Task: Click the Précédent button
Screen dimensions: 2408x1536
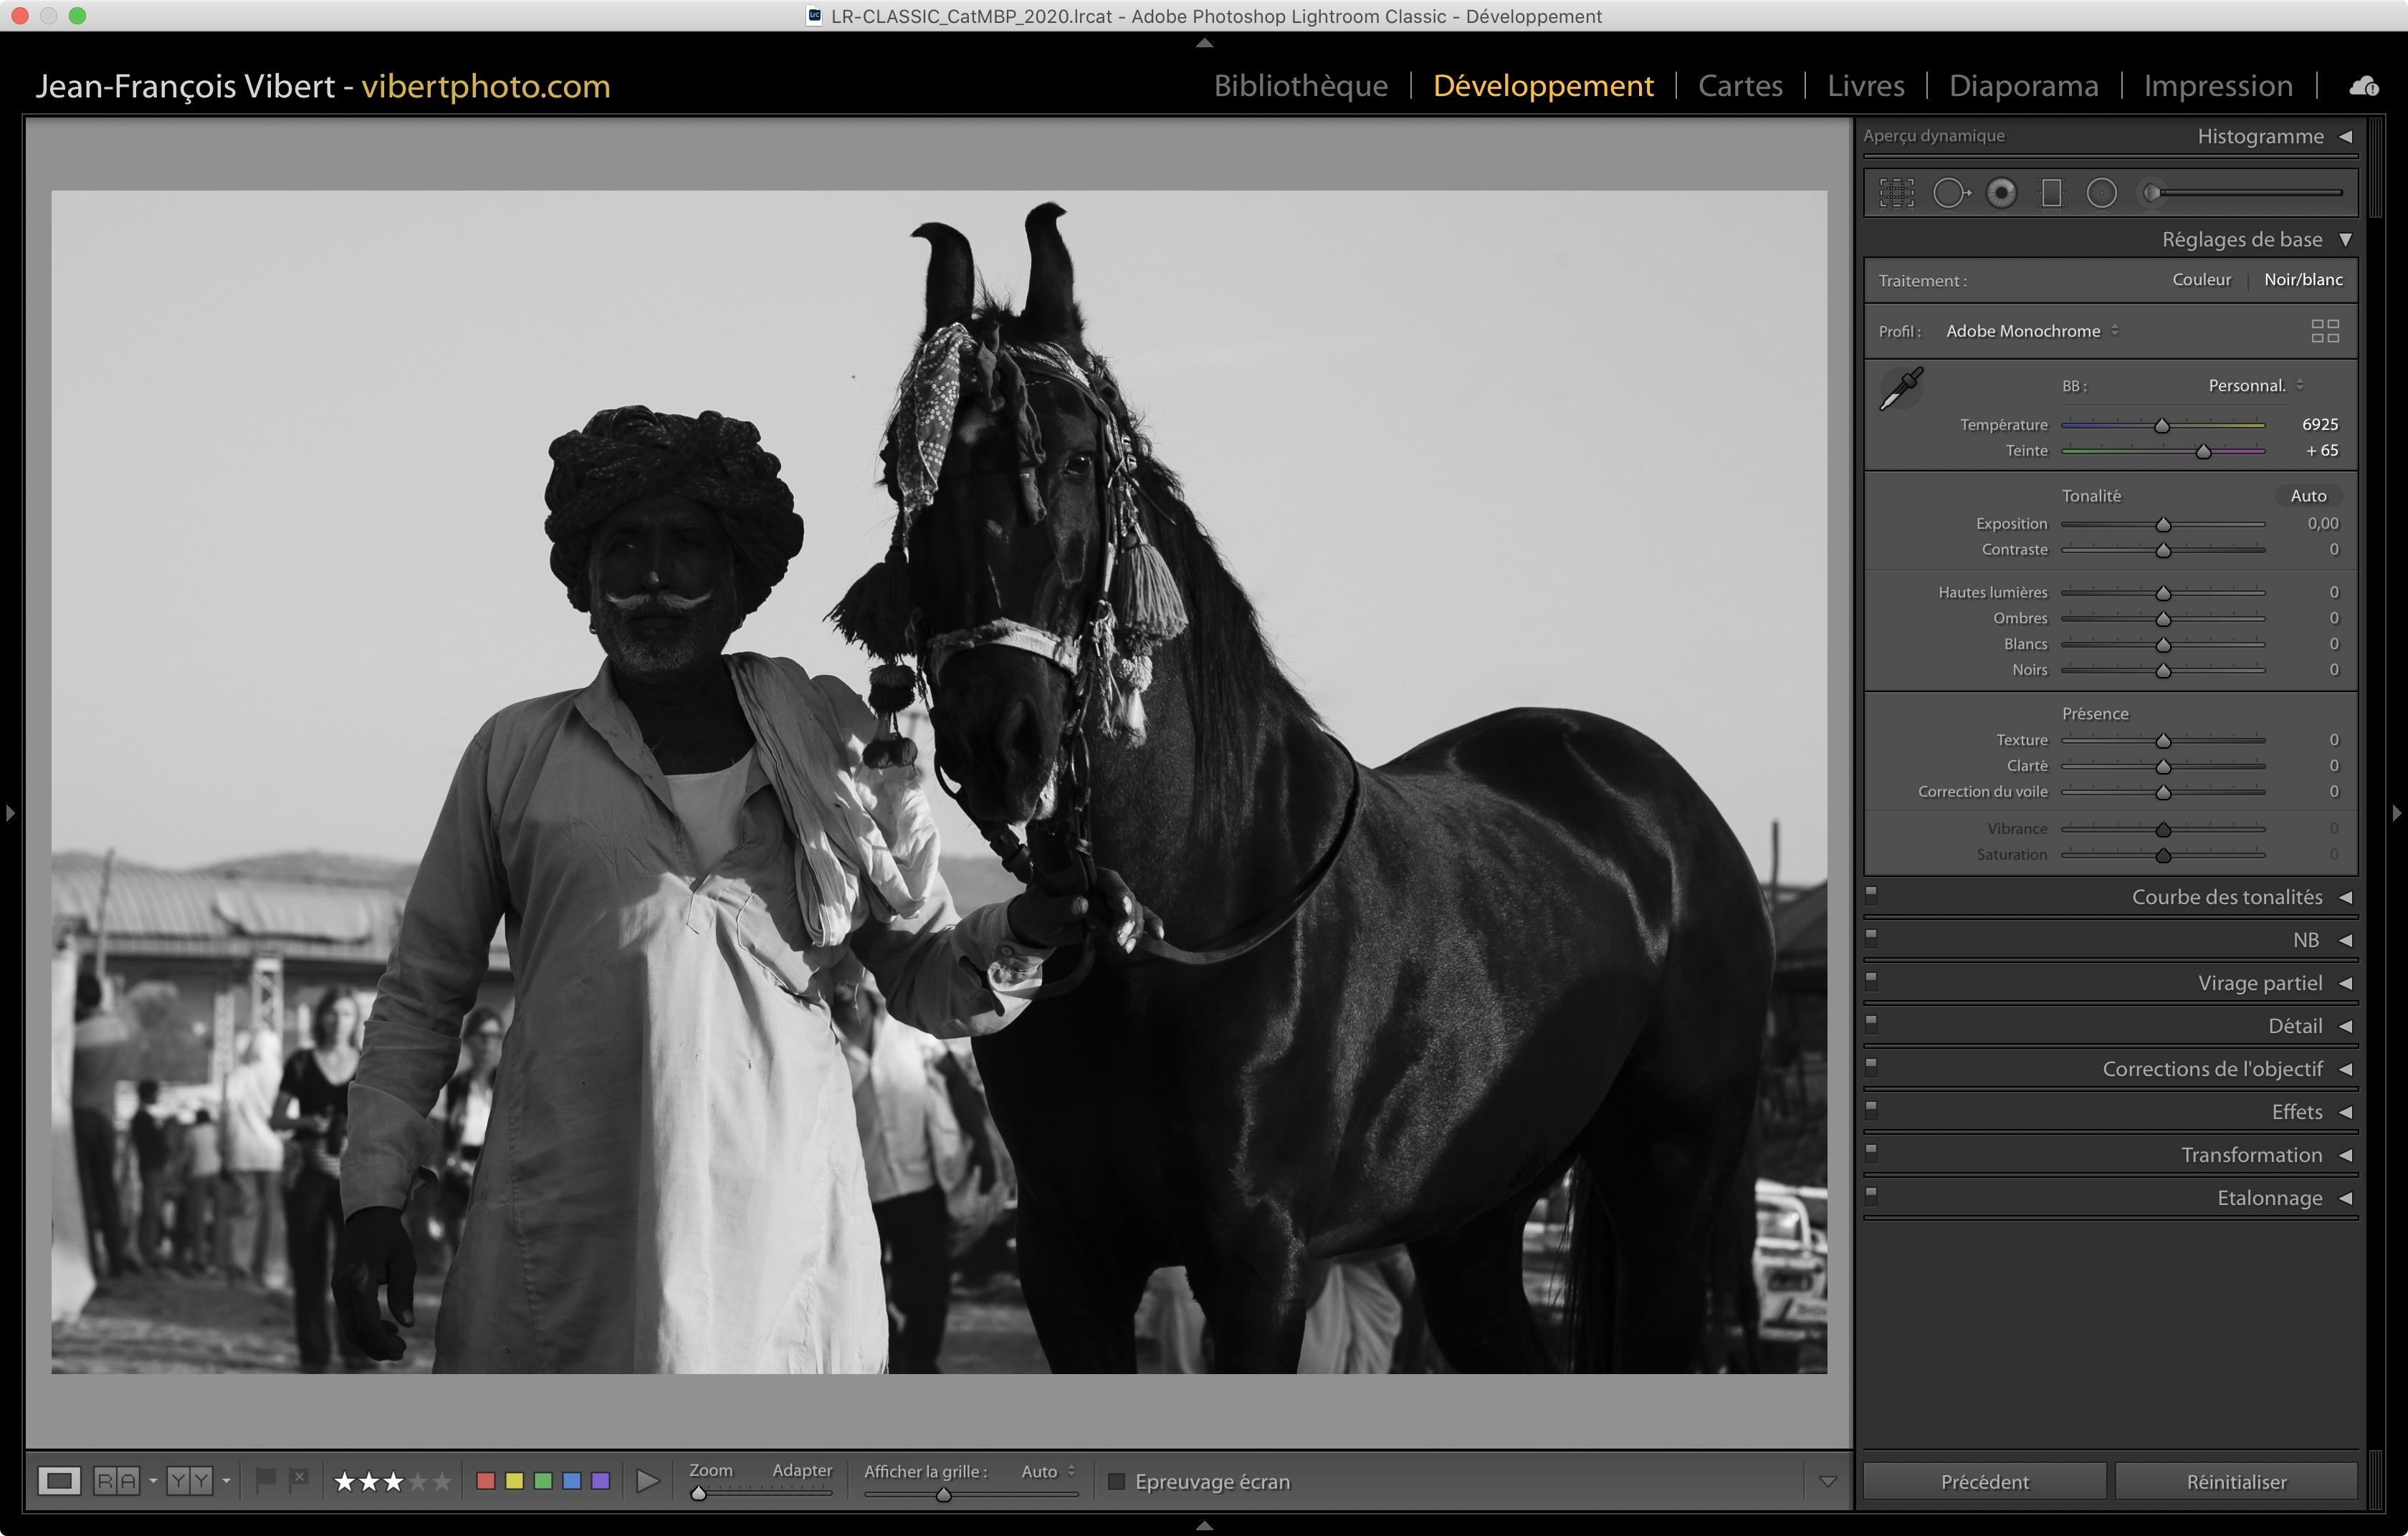Action: 1984,1481
